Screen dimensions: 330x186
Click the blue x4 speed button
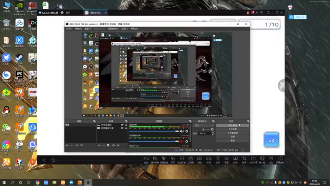point(272,140)
